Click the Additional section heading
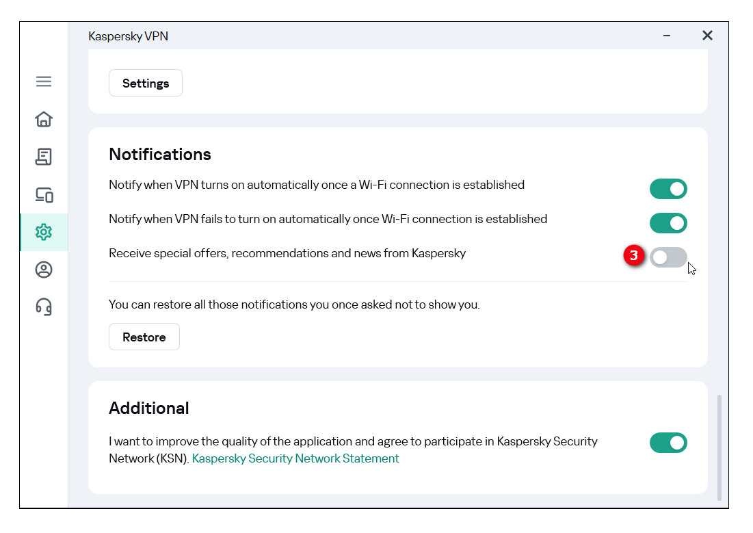Screen dimensions: 753x533 149,408
